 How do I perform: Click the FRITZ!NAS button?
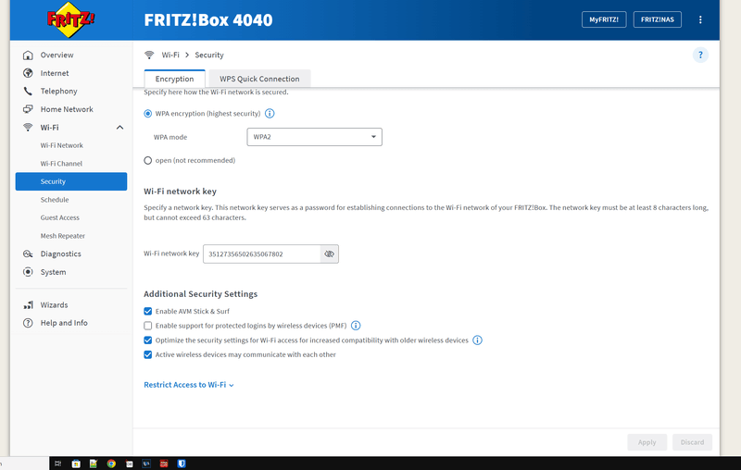pyautogui.click(x=658, y=19)
